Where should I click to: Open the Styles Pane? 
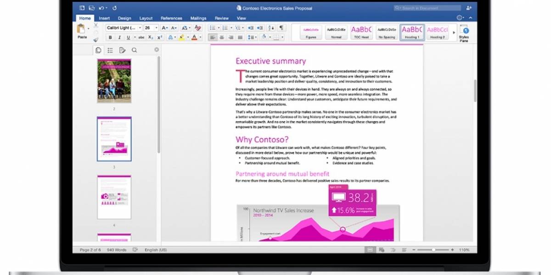[464, 34]
